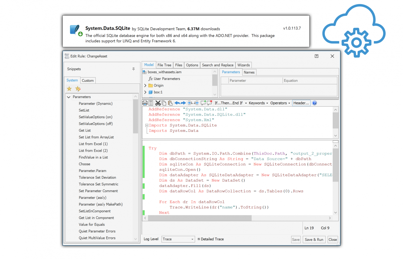Image resolution: width=403 pixels, height=259 pixels.
Task: Click the plain gold star snippets icon
Action: [x=69, y=89]
